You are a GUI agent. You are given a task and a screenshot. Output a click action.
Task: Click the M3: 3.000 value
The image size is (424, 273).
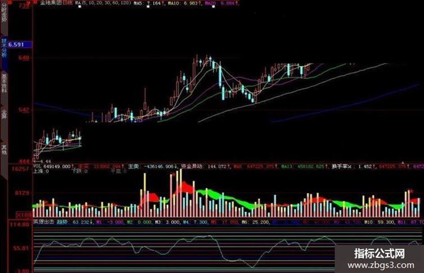[167, 222]
